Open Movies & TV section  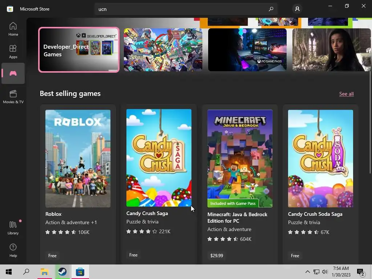point(13,97)
